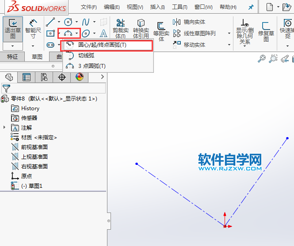Open the Tools (工具) menu
Viewport: 294px width, 246px height.
point(179,7)
